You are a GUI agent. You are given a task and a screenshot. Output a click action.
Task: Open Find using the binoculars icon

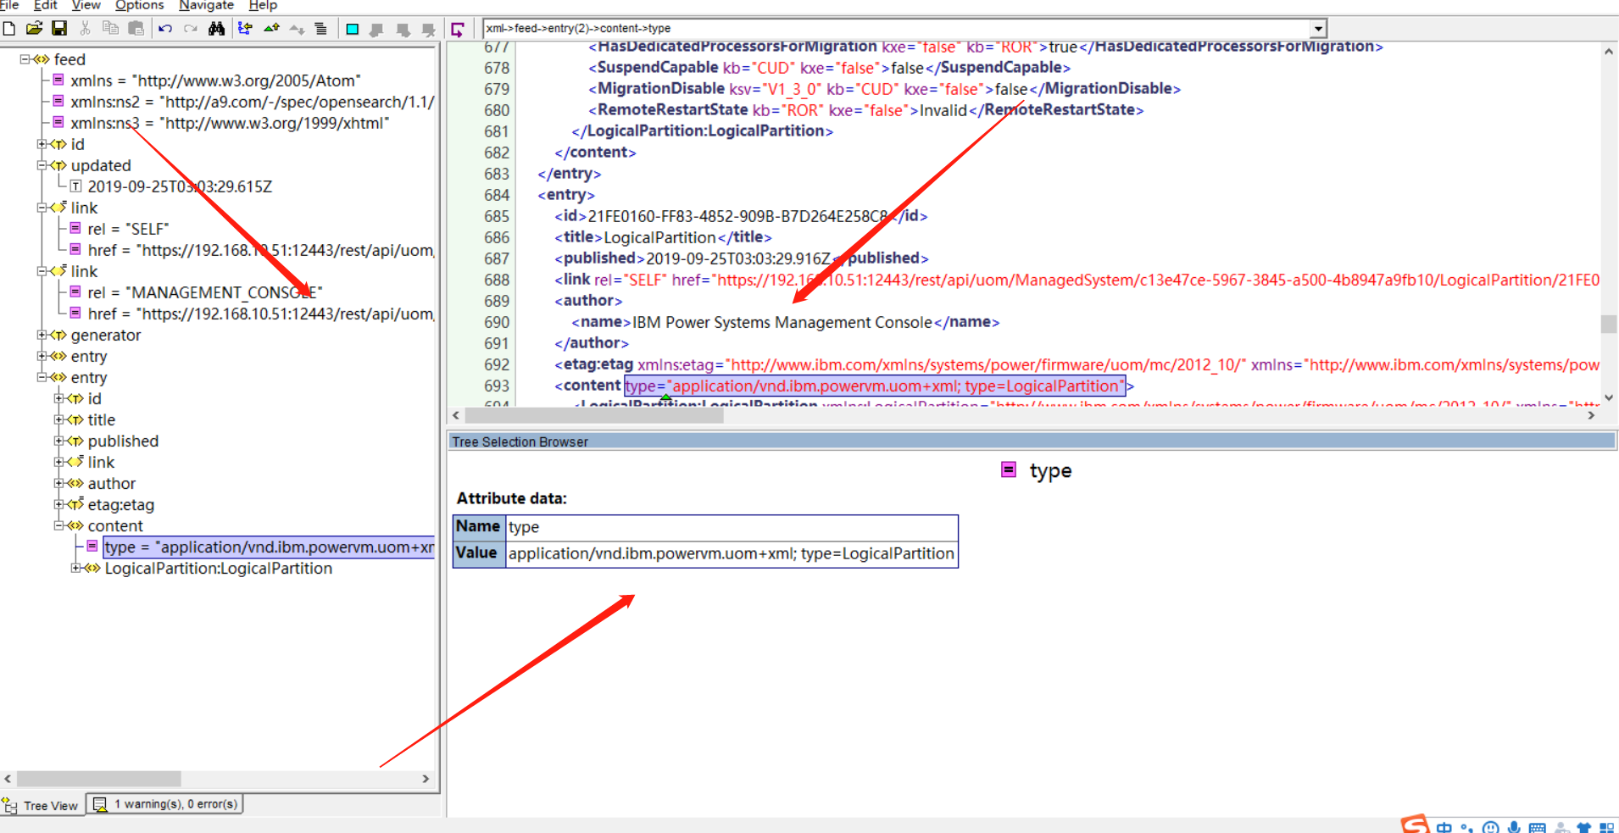pos(217,29)
